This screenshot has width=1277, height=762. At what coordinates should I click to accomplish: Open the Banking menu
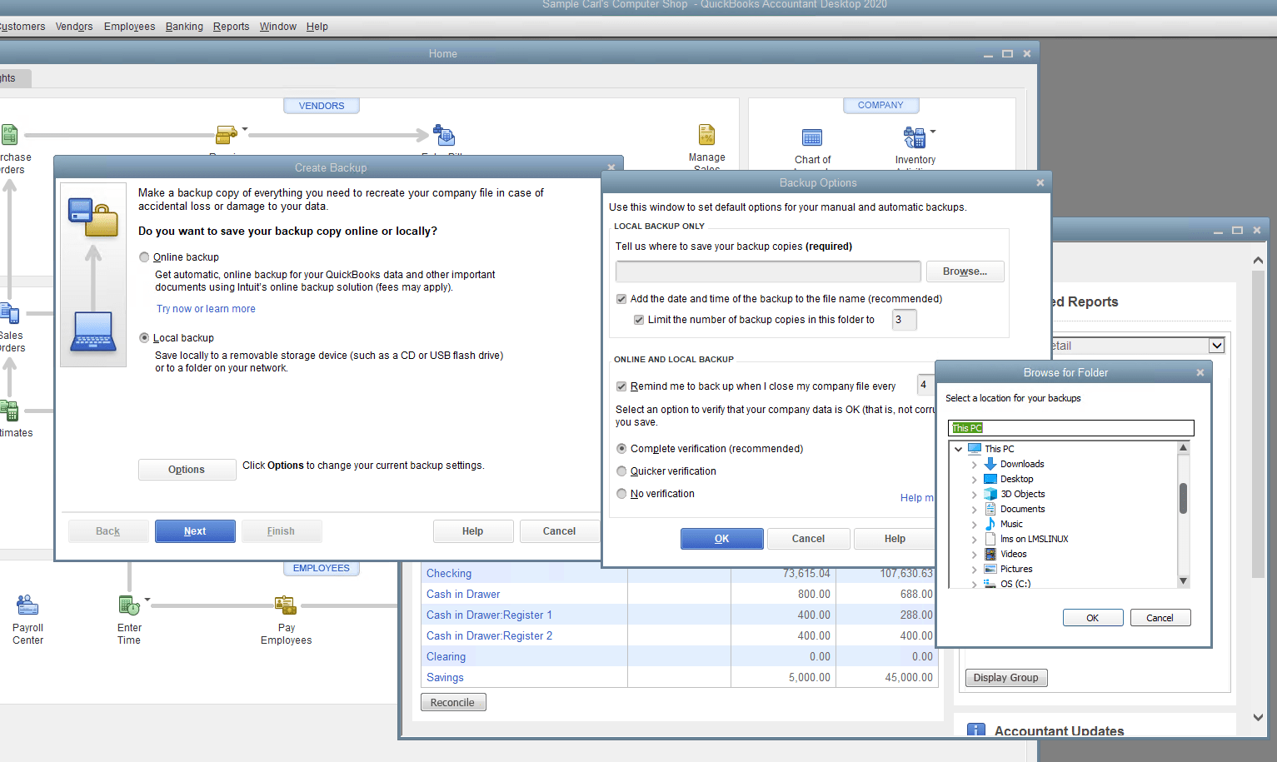[184, 27]
